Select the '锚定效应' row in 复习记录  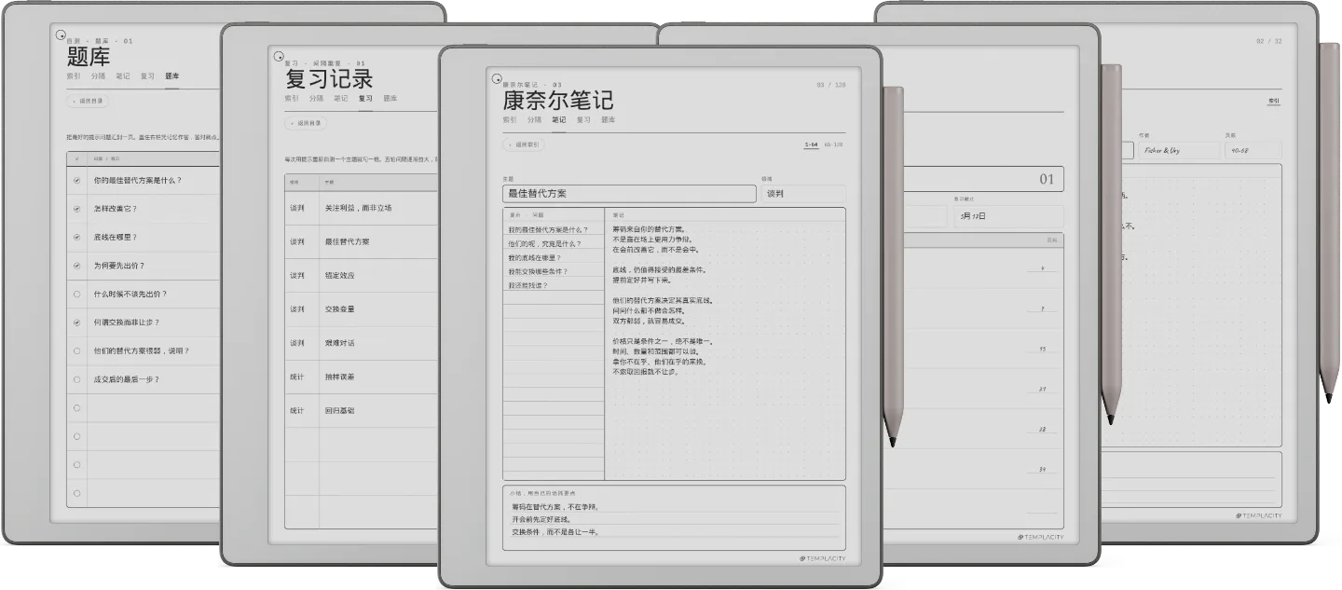click(361, 276)
